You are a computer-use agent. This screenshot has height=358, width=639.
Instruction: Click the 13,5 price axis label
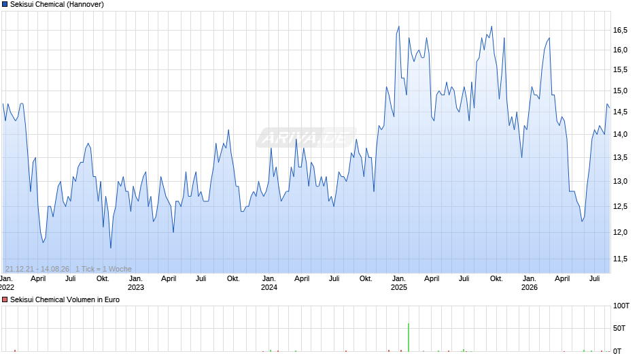pos(620,158)
